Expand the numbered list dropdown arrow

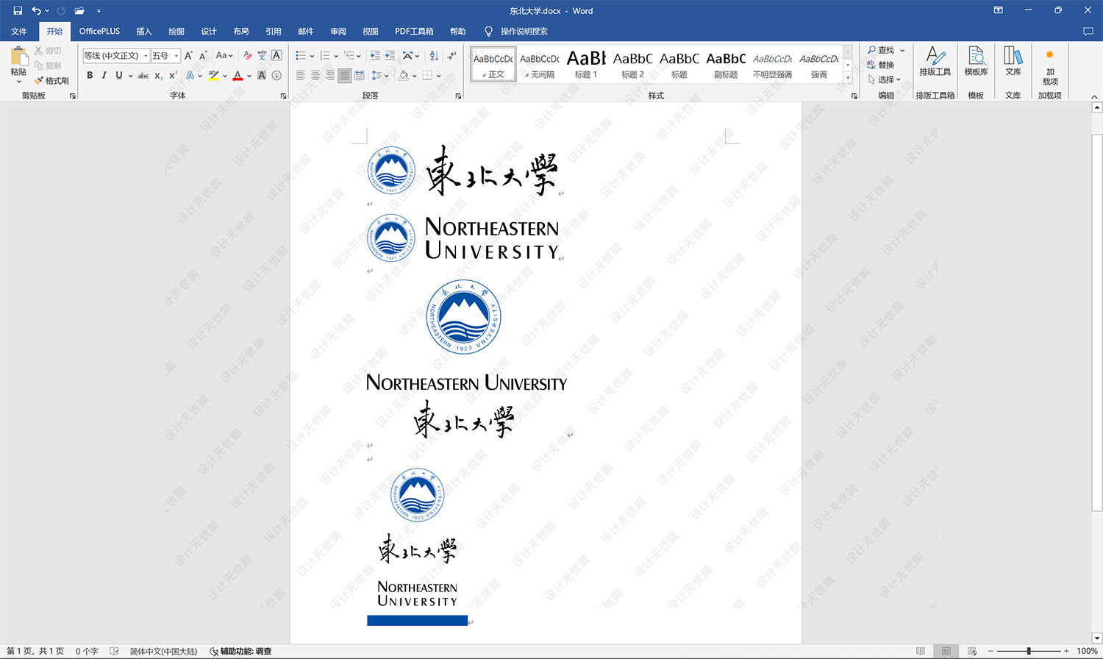click(336, 56)
